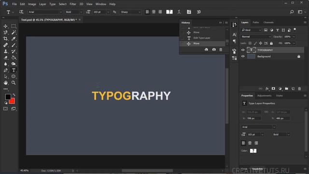This screenshot has width=309, height=174.
Task: Open the search icon in options bar
Action: [x=292, y=12]
